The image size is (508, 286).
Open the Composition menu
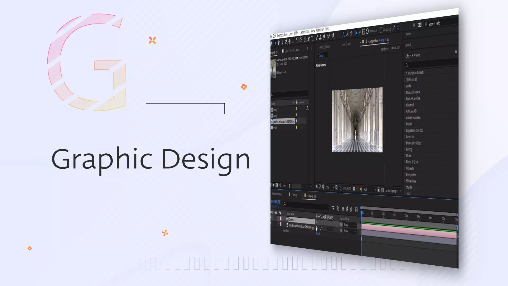click(282, 35)
